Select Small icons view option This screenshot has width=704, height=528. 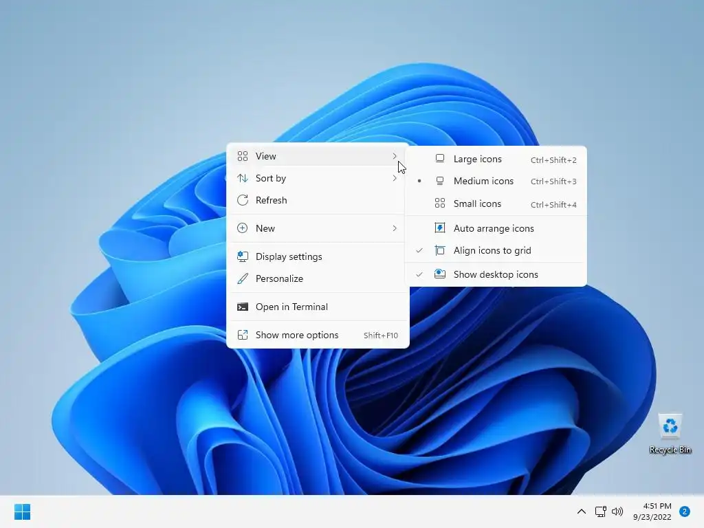(x=496, y=203)
